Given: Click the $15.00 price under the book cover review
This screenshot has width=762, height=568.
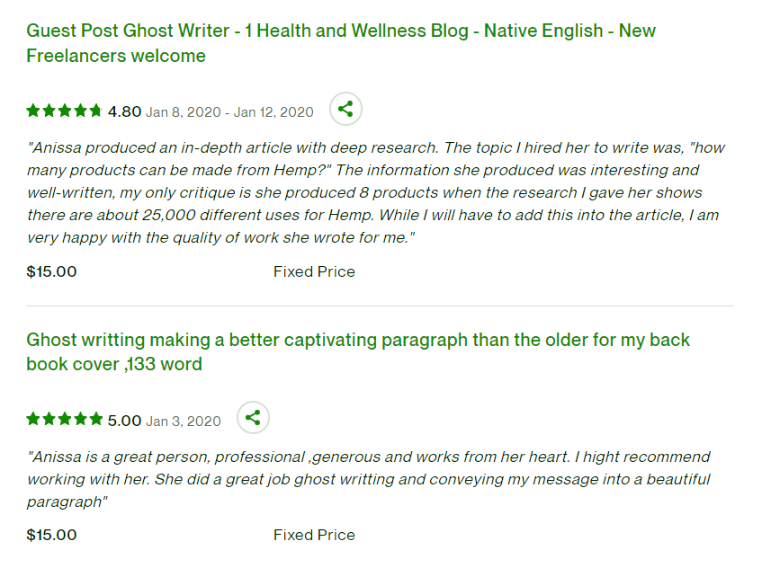Looking at the screenshot, I should 51,535.
